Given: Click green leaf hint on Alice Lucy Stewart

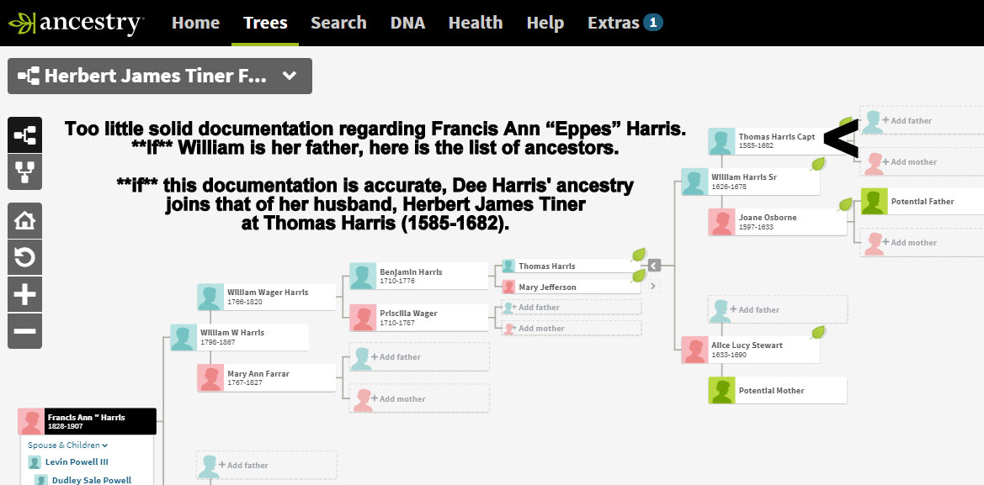Looking at the screenshot, I should [816, 333].
